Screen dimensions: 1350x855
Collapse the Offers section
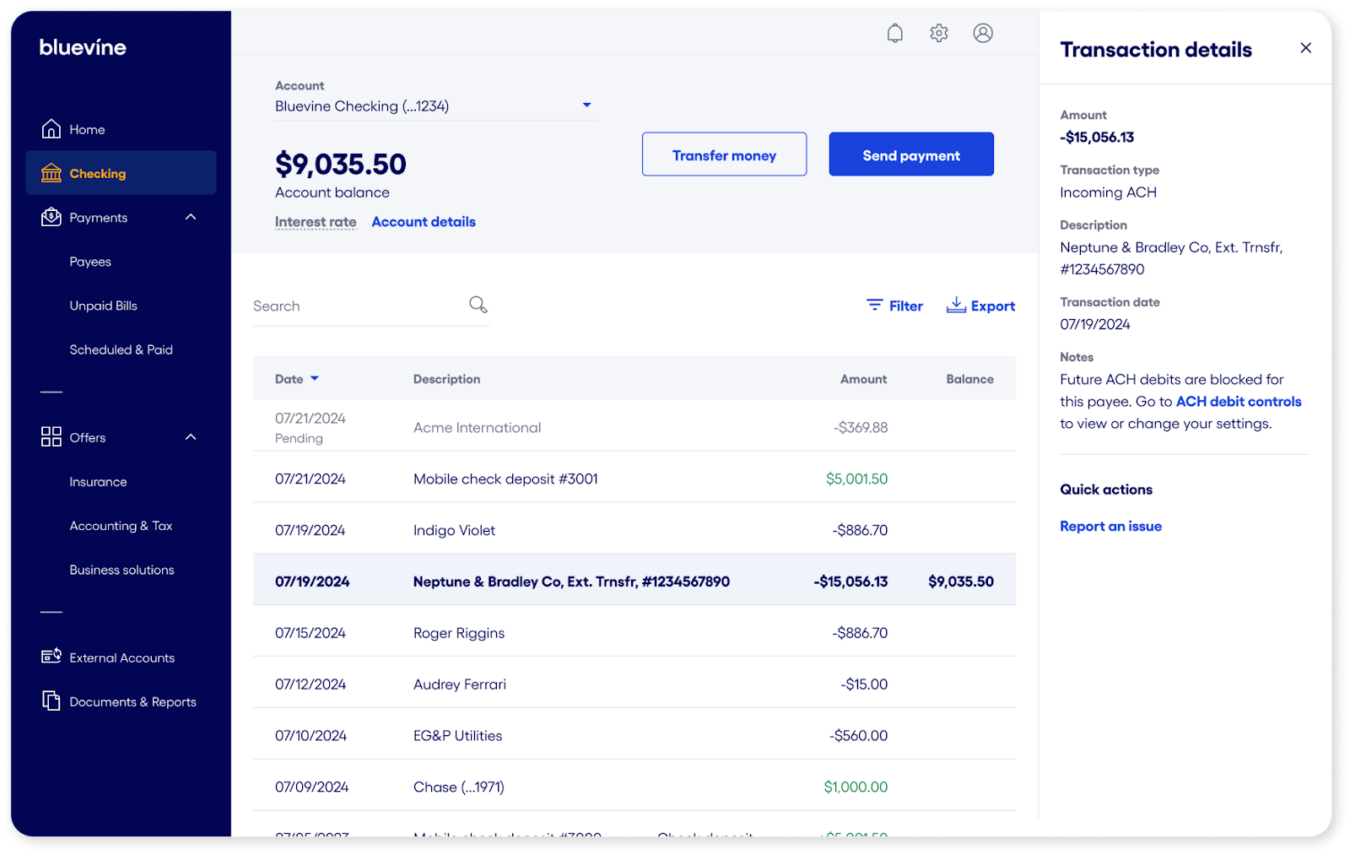(x=191, y=437)
